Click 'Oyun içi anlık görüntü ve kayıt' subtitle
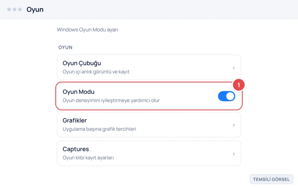Image resolution: width=298 pixels, height=188 pixels. pos(96,72)
